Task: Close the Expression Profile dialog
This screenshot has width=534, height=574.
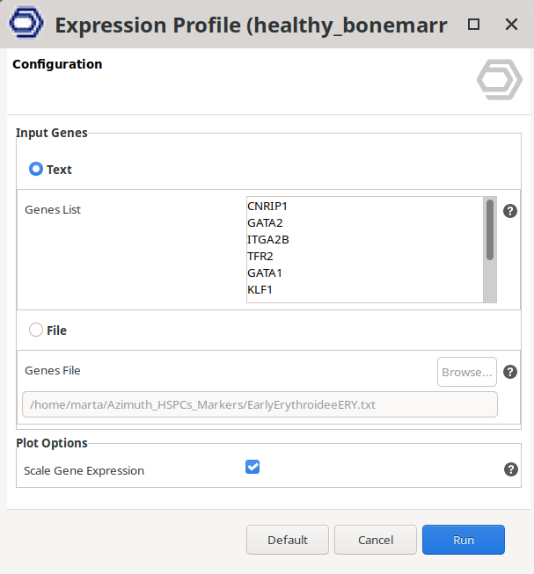Action: 510,25
